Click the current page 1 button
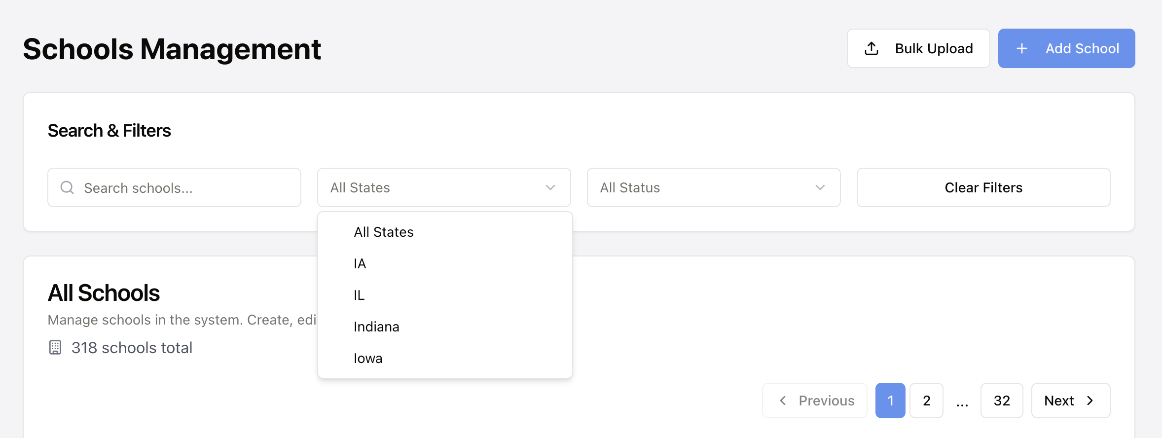The width and height of the screenshot is (1162, 438). 890,401
